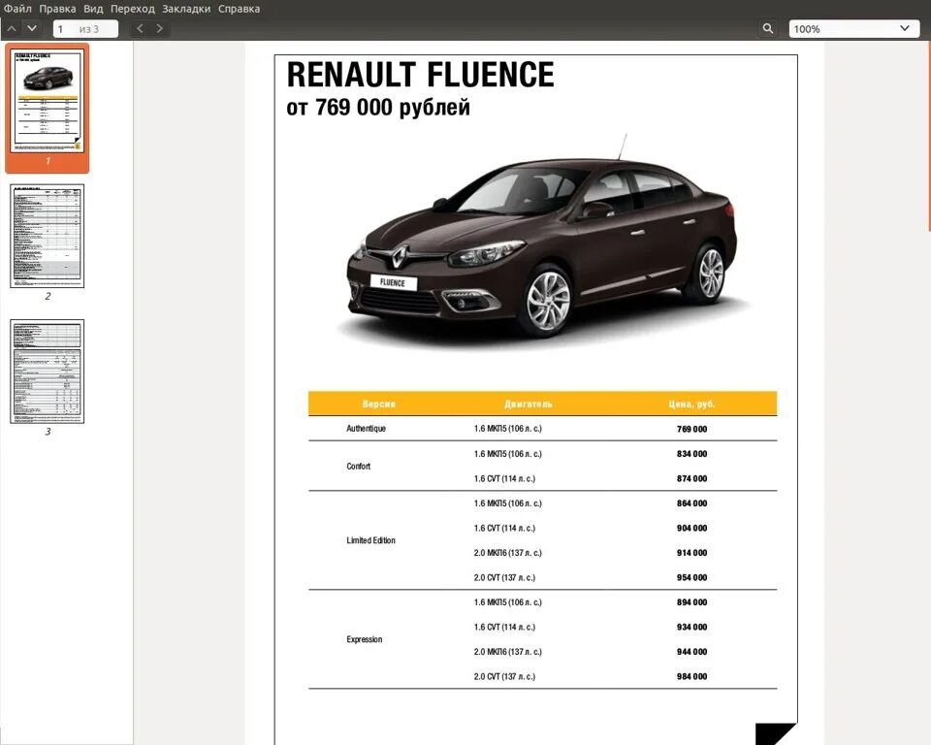The height and width of the screenshot is (745, 931).
Task: Click the price 944 000
Action: click(691, 652)
